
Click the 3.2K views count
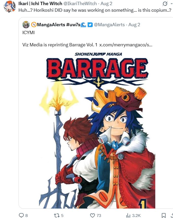[x=136, y=215]
